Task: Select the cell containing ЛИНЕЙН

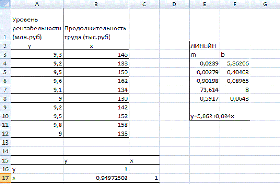Action: (x=204, y=46)
